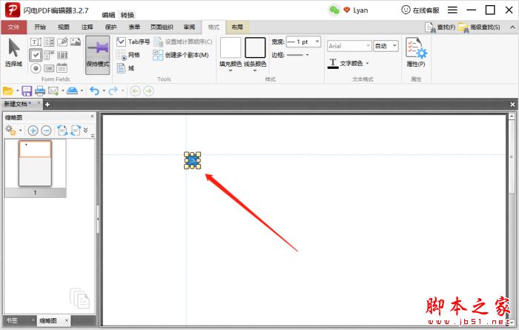Choose the barcode field form tool
Screen dimensions: 519x330
click(62, 55)
